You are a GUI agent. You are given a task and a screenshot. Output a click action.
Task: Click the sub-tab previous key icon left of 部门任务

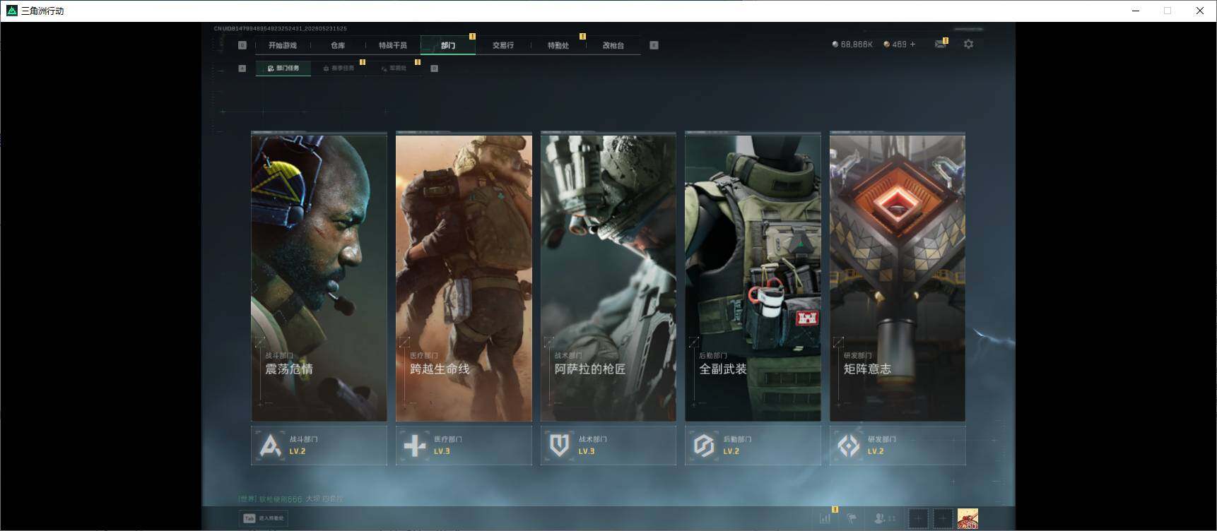[242, 68]
